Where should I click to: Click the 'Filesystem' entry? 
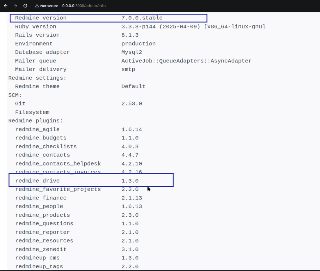click(32, 112)
